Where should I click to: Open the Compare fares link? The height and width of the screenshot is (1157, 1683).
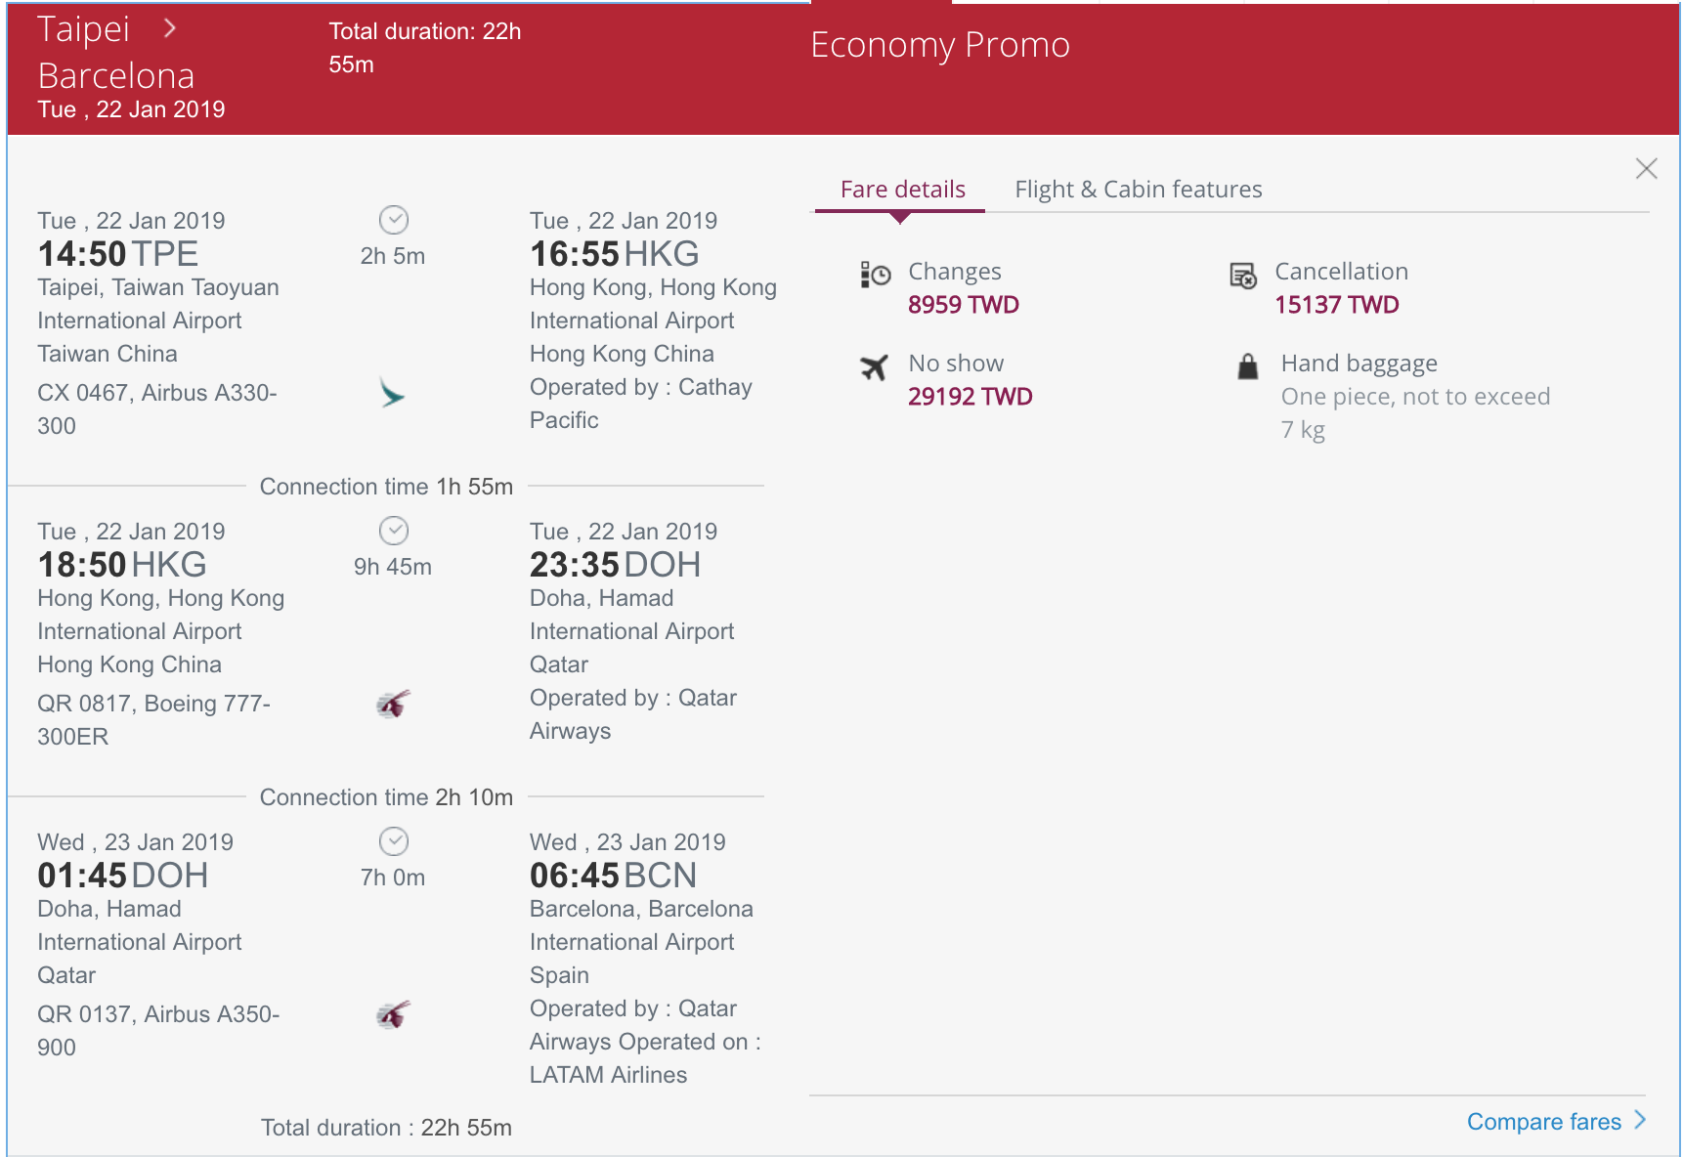click(x=1543, y=1122)
